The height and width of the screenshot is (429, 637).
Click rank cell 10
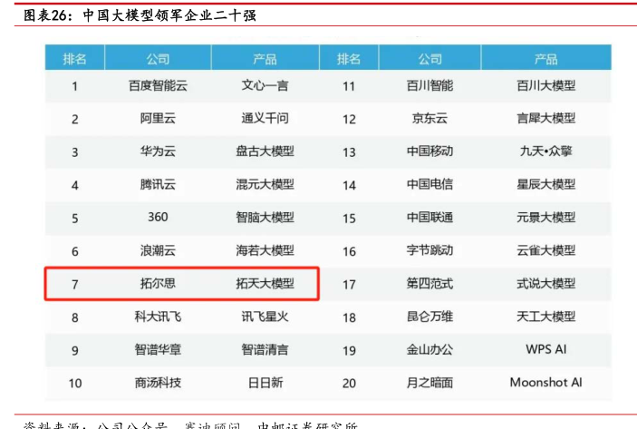pyautogui.click(x=75, y=384)
